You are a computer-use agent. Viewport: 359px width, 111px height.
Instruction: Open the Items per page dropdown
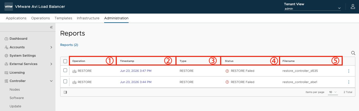[x=333, y=92]
